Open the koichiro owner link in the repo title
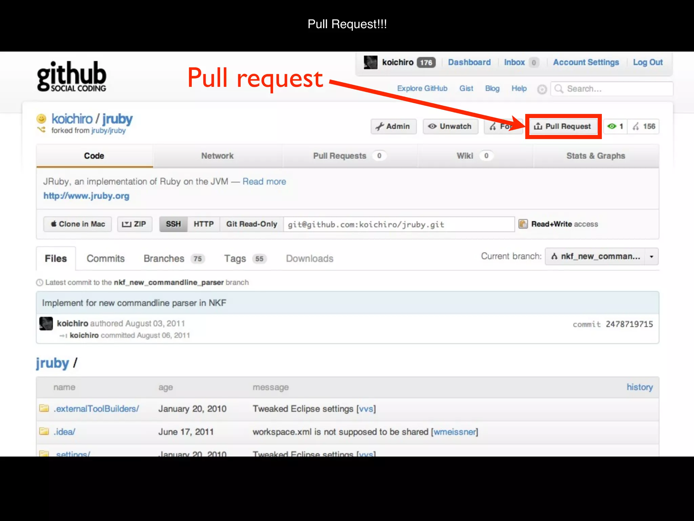The height and width of the screenshot is (521, 694). pos(72,119)
